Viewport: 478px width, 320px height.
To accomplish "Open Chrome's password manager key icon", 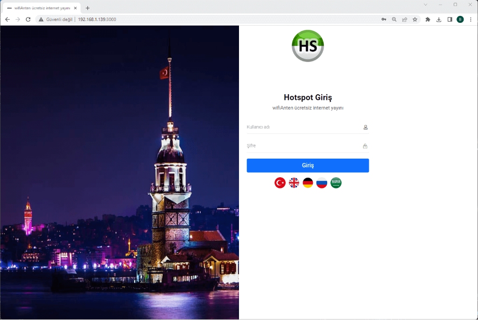I will click(x=383, y=20).
